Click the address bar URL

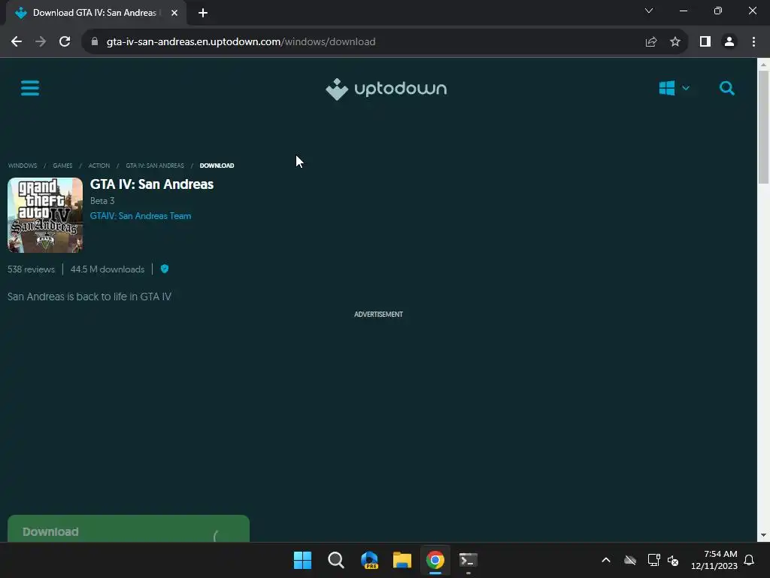[241, 42]
